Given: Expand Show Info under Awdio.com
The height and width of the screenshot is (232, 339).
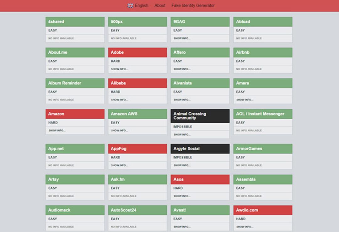Looking at the screenshot, I should click(x=245, y=227).
